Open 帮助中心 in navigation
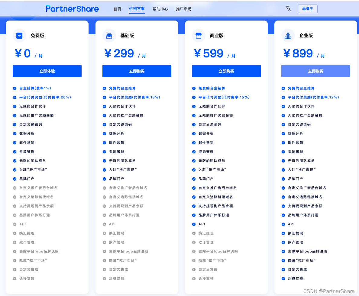359x296 pixels. [160, 9]
